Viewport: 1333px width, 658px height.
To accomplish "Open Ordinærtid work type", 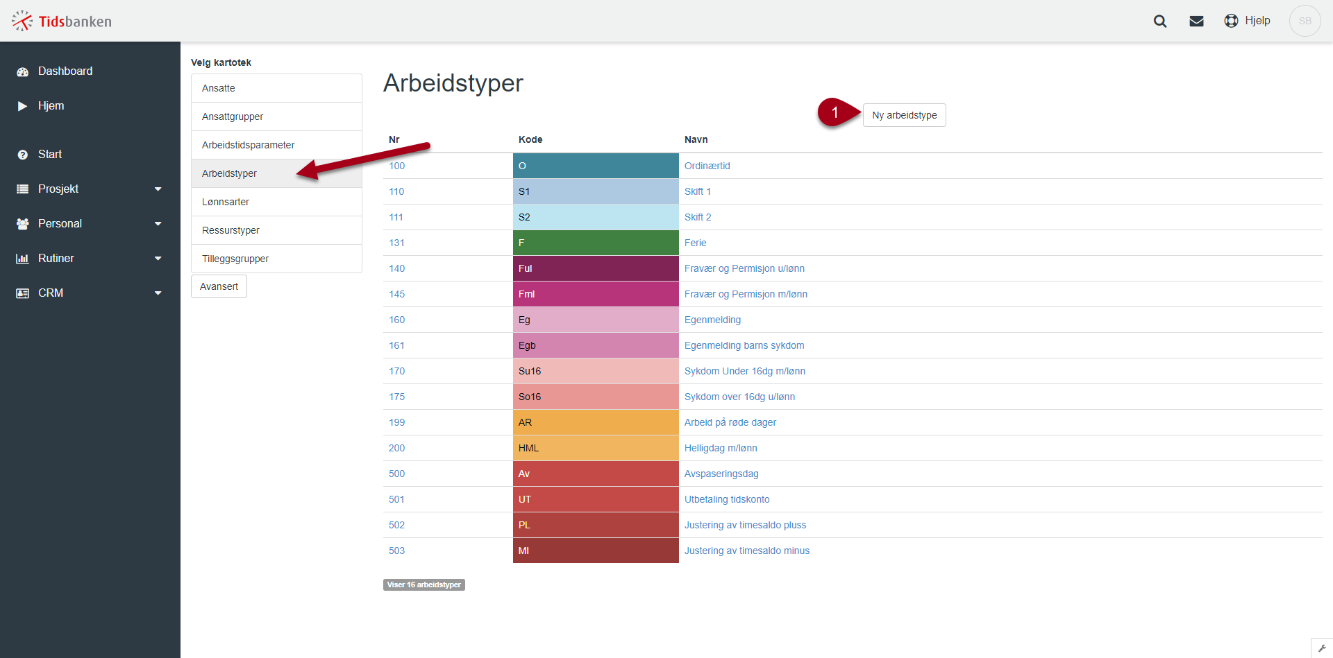I will click(x=707, y=166).
